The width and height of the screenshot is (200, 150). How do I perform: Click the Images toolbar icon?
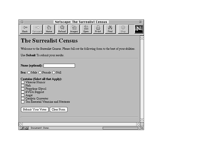click(x=74, y=29)
